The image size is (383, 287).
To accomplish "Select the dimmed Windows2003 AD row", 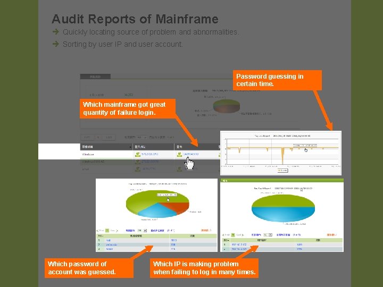I will [x=150, y=162].
